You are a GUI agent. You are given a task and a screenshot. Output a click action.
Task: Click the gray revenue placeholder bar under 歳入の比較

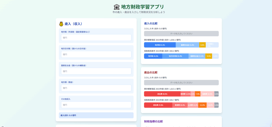tap(181, 34)
